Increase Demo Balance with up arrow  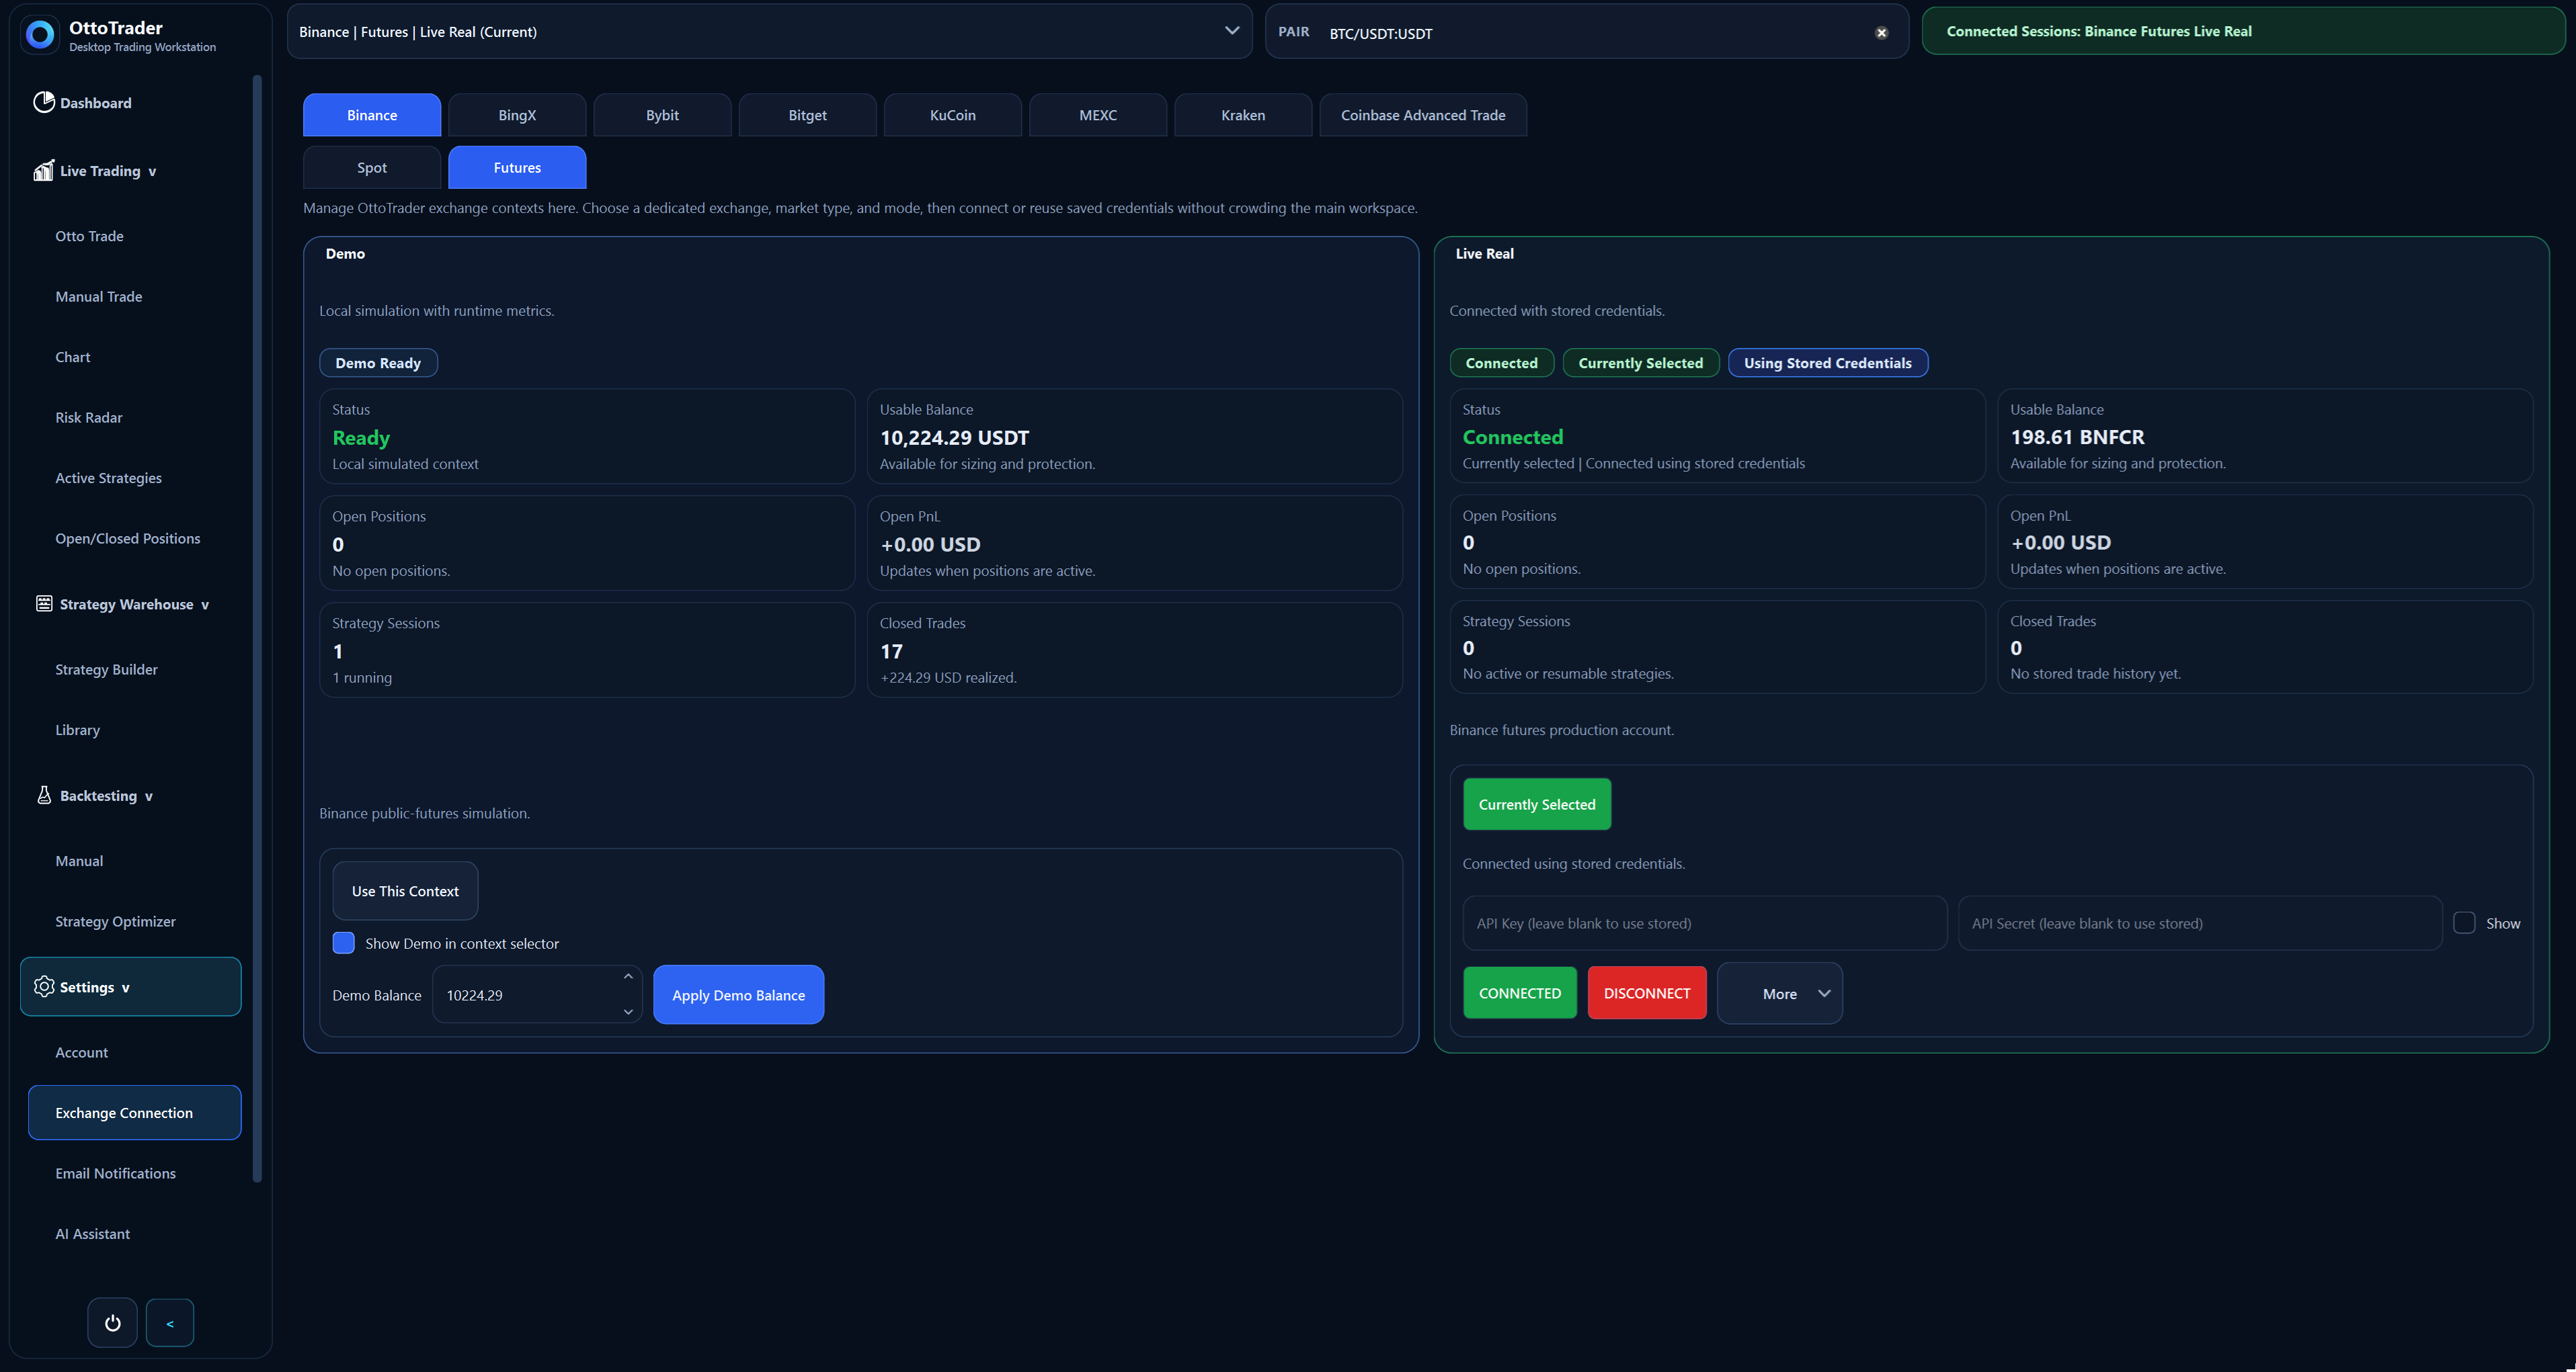tap(628, 976)
